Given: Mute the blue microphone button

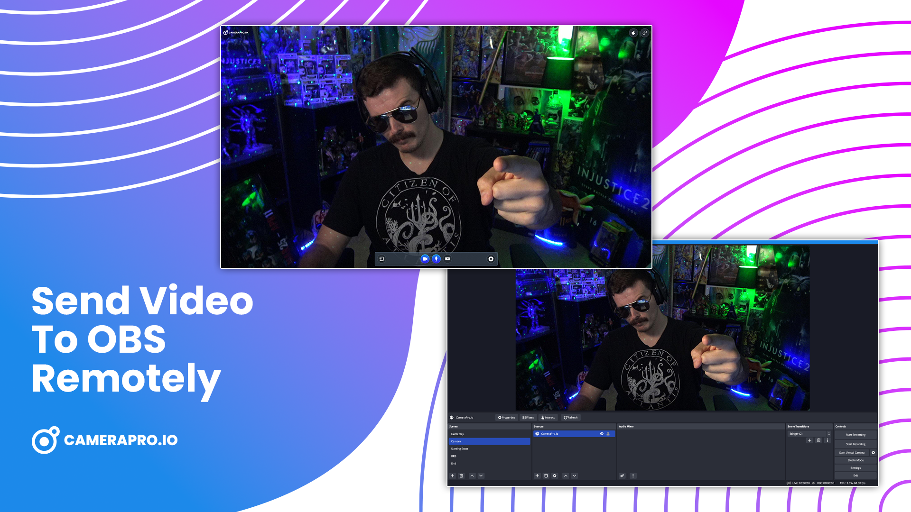Looking at the screenshot, I should pyautogui.click(x=436, y=259).
